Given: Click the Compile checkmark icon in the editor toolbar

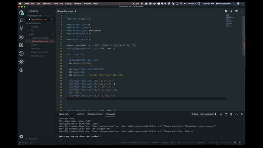Looking at the screenshot, I should click(x=226, y=11).
